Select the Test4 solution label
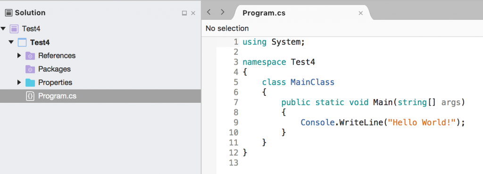 click(x=31, y=29)
